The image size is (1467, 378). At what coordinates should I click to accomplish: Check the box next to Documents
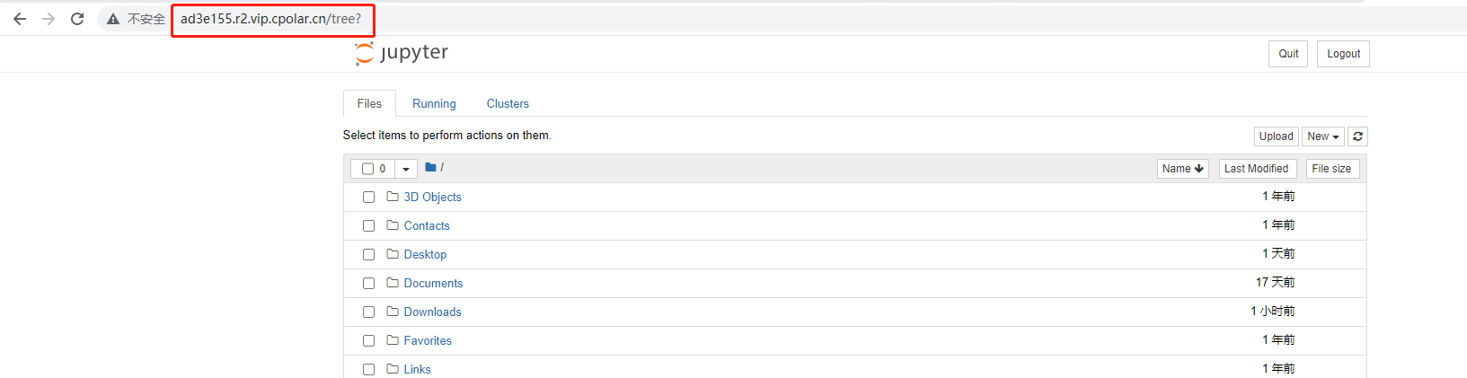pyautogui.click(x=368, y=284)
